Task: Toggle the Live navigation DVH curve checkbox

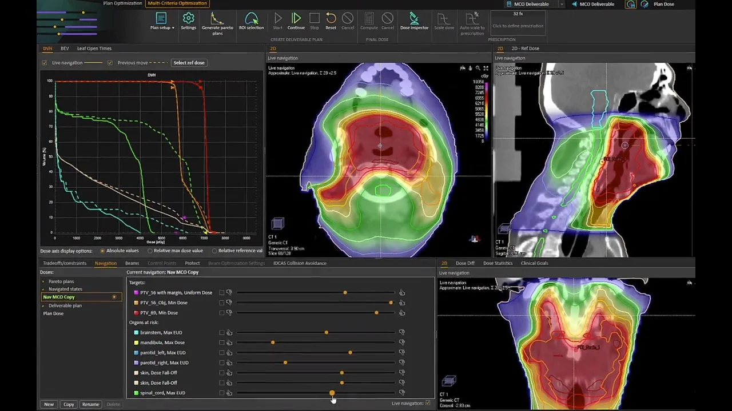Action: pos(45,63)
